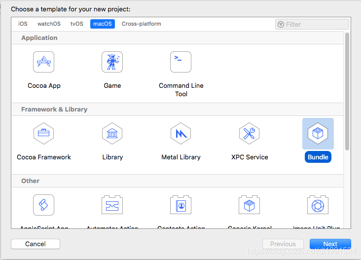Pick the Generic Kernel Extension icon
The image size is (361, 260).
coord(250,205)
